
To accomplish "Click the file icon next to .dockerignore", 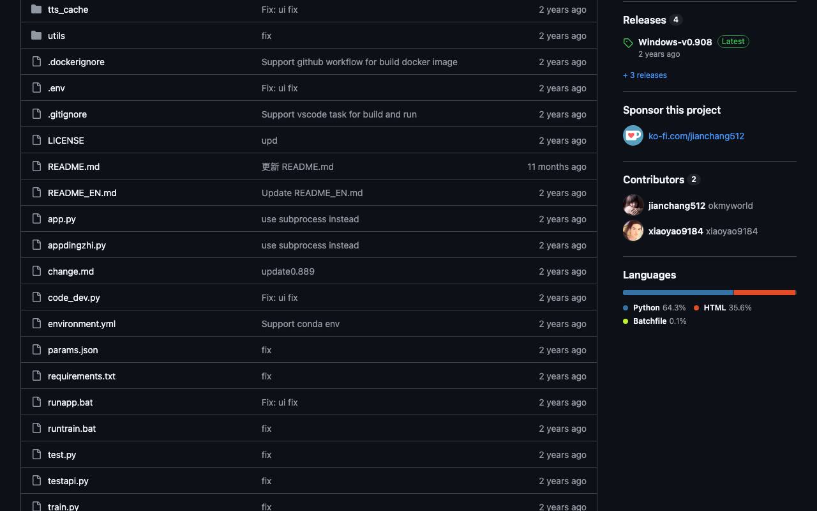I will (x=36, y=62).
